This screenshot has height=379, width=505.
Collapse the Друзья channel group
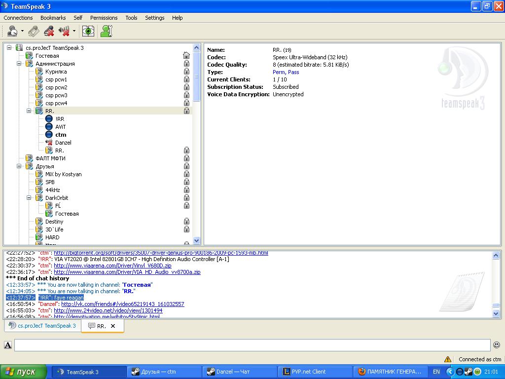coord(19,166)
